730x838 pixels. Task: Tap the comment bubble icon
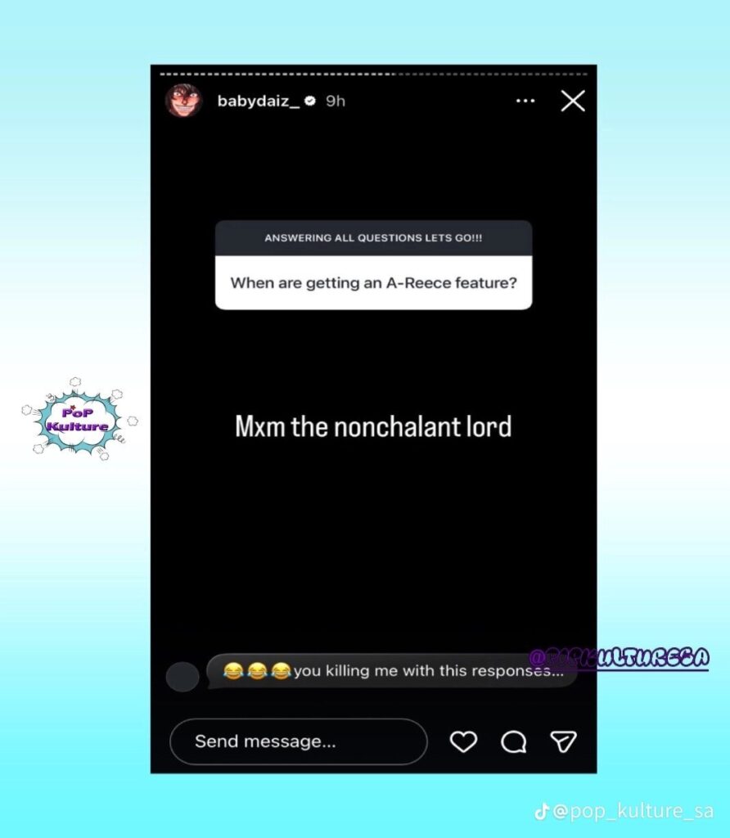514,741
